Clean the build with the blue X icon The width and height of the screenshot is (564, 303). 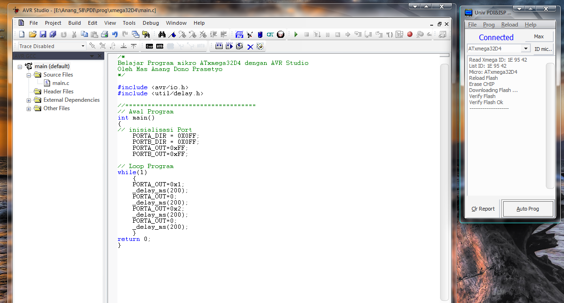pyautogui.click(x=250, y=46)
